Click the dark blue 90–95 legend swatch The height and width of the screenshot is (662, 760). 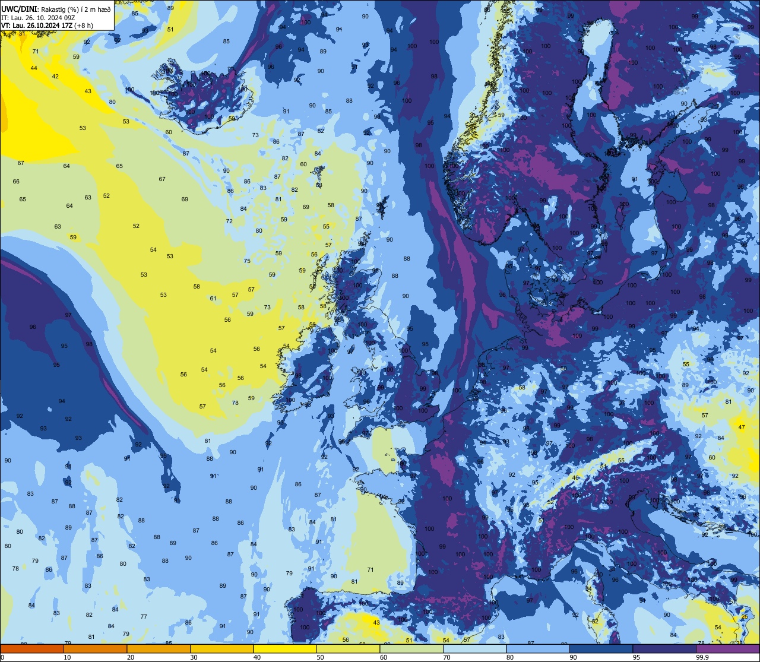click(x=601, y=648)
